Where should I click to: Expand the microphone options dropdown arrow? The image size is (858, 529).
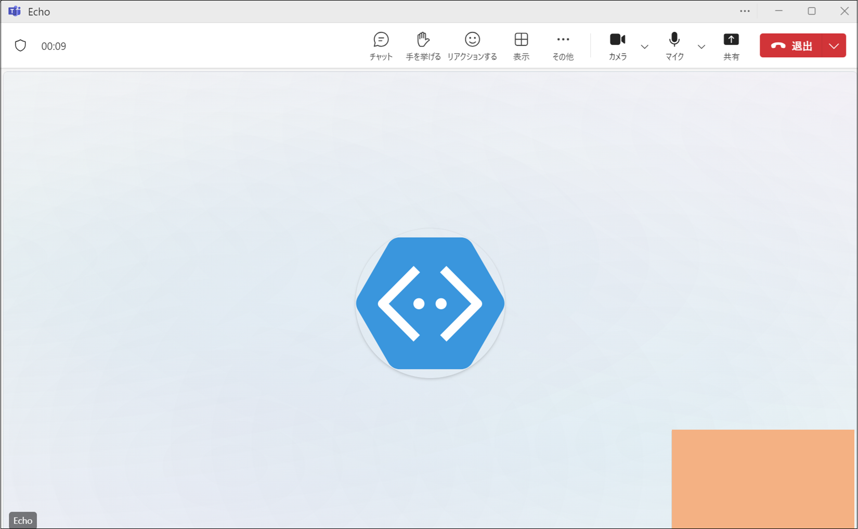pyautogui.click(x=701, y=47)
